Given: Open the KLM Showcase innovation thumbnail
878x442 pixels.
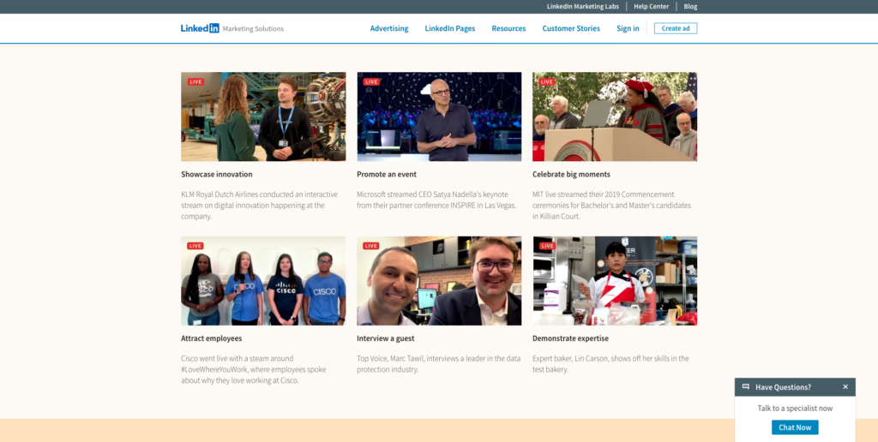Looking at the screenshot, I should click(x=263, y=116).
